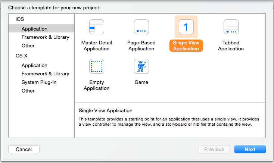Select Application under OS X
This screenshot has width=274, height=163.
click(34, 65)
